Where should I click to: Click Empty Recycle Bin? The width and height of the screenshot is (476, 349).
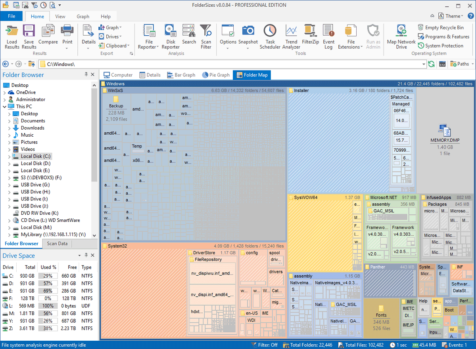(440, 28)
